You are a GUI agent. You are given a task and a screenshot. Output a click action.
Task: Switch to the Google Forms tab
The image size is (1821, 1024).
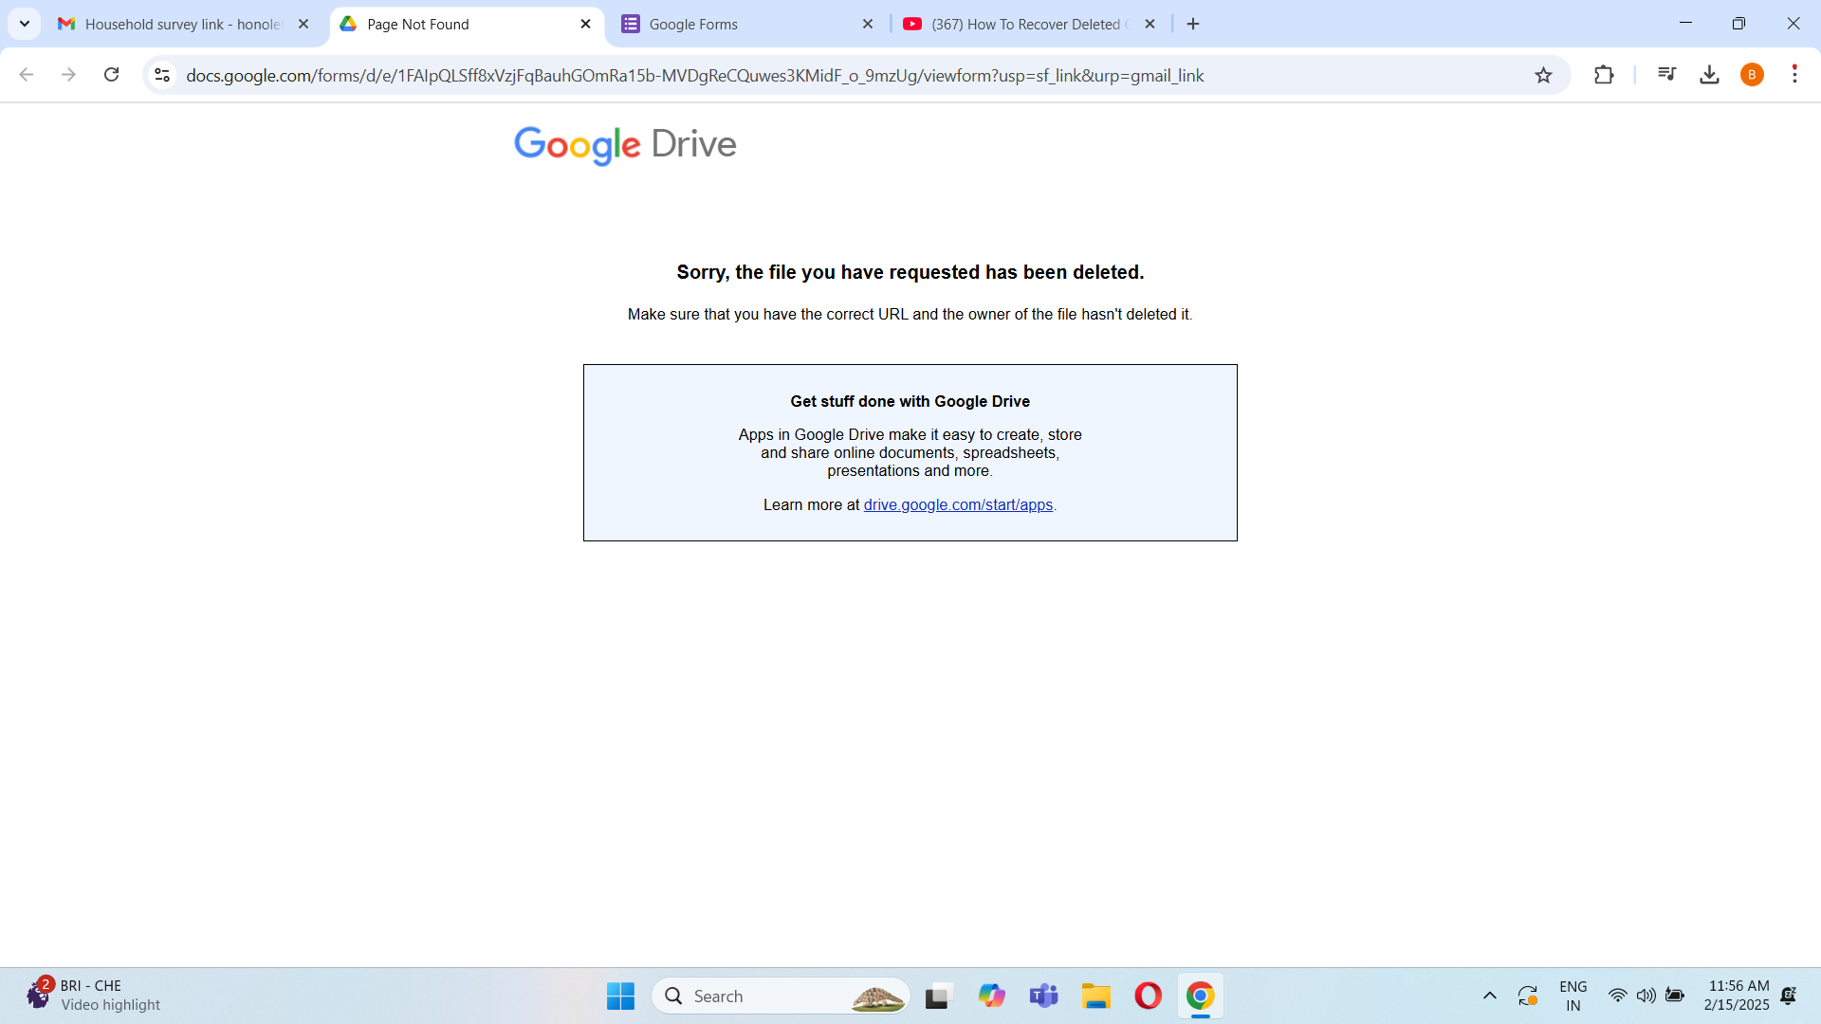pos(740,24)
